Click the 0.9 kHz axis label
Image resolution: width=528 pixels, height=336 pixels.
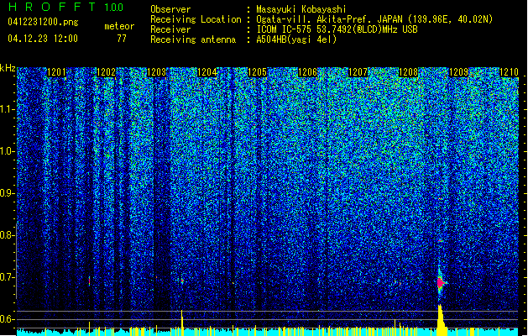coord(8,193)
